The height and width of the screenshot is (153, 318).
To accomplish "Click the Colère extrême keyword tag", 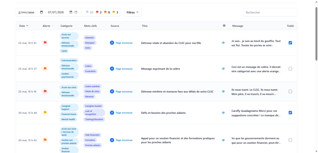I will pyautogui.click(x=92, y=86).
